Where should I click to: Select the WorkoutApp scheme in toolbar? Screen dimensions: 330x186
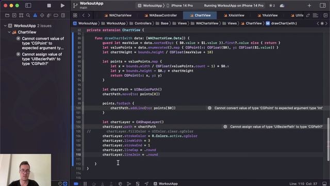point(150,6)
